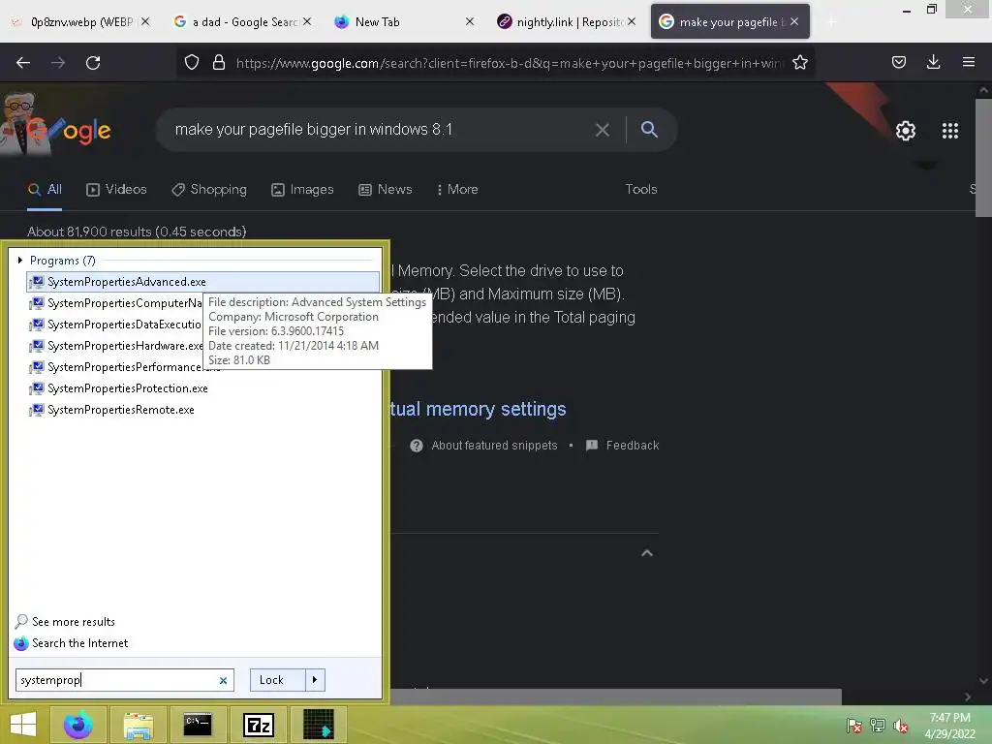
Task: Submit search with the magnifier icon
Action: click(649, 129)
